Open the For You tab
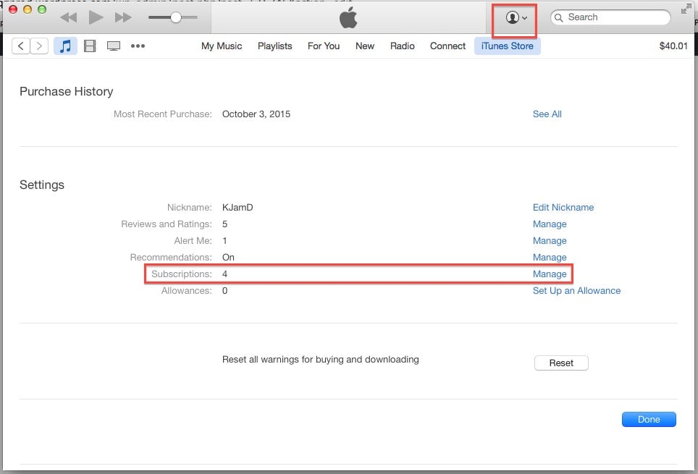Screen dimensions: 698x474 coord(324,46)
